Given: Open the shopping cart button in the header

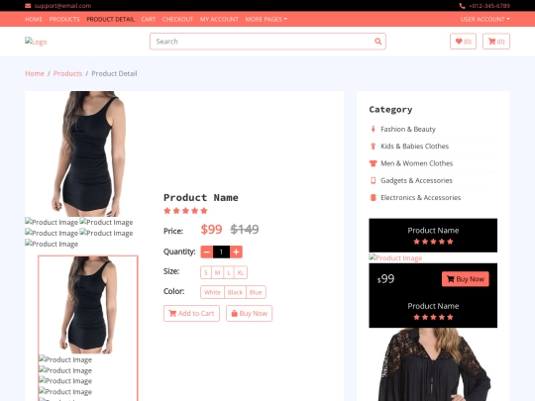Looking at the screenshot, I should (496, 42).
